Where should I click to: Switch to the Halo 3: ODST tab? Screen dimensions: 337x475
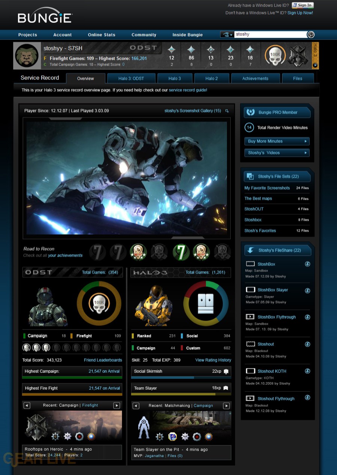click(x=131, y=78)
